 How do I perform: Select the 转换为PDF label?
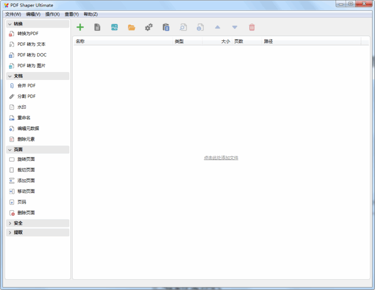click(28, 34)
